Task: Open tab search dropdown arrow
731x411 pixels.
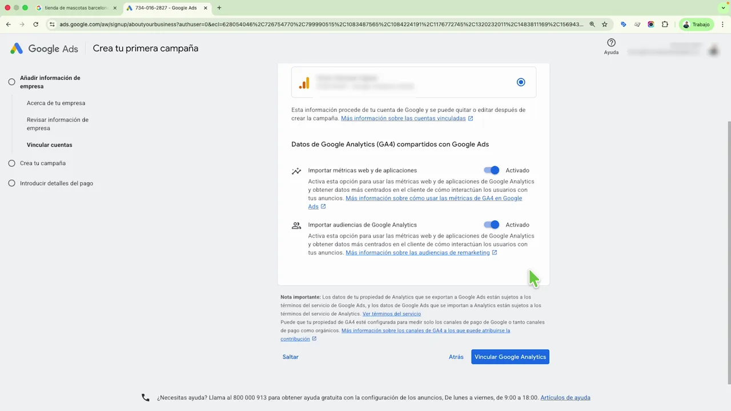Action: [x=723, y=8]
